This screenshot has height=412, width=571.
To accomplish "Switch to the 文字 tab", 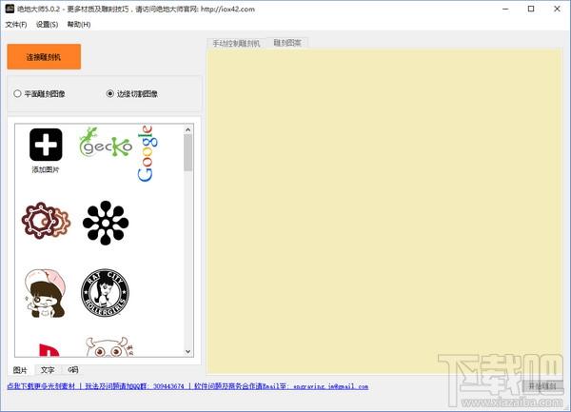I will pyautogui.click(x=46, y=369).
